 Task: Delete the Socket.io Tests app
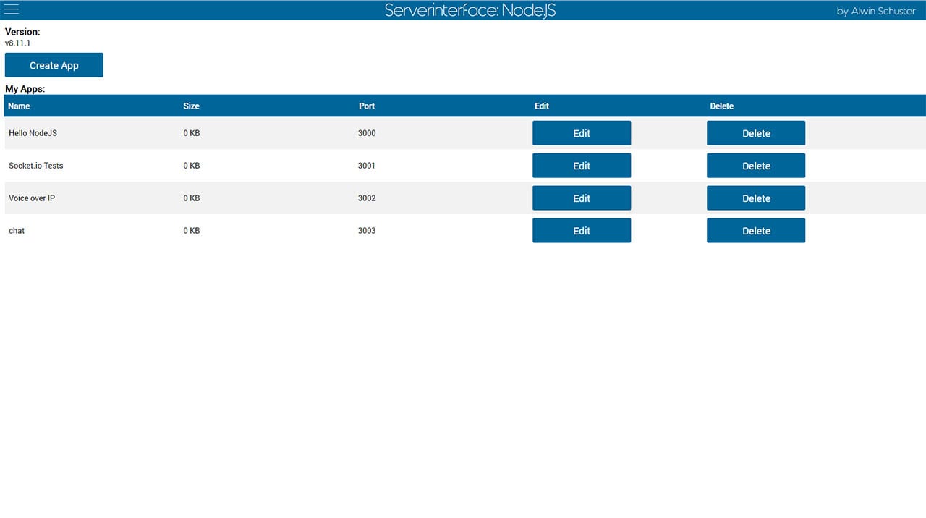pos(756,166)
